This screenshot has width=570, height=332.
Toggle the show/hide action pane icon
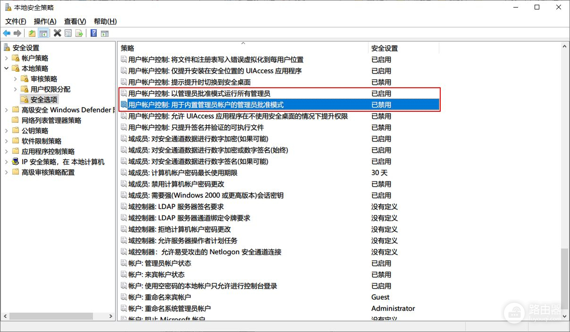tap(105, 33)
